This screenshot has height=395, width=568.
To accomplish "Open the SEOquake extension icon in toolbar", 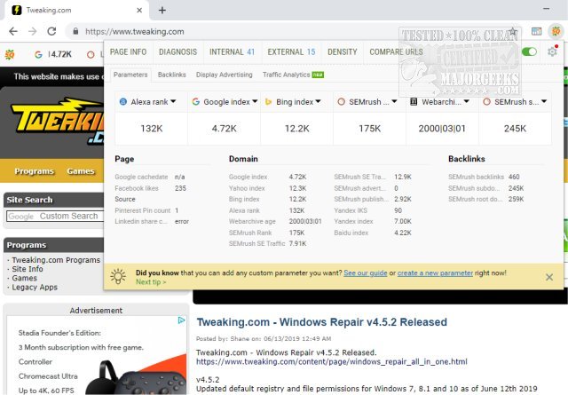I will click(x=556, y=32).
